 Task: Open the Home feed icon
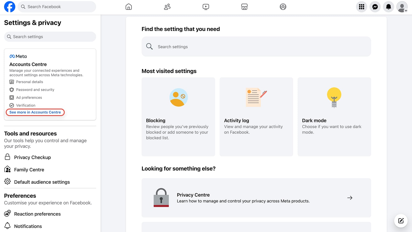(129, 7)
